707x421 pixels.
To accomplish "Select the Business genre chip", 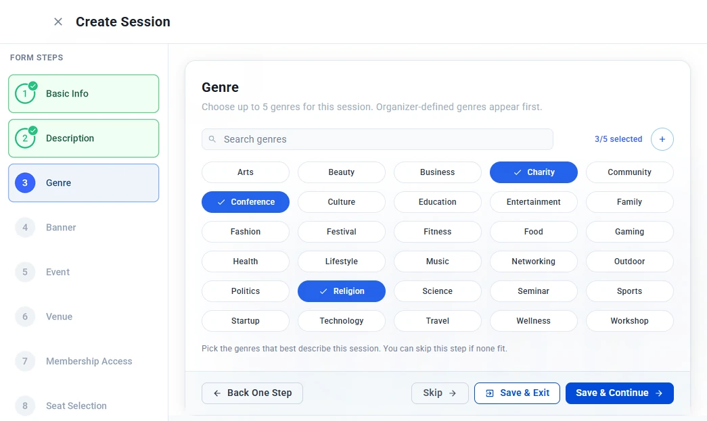I will pyautogui.click(x=437, y=172).
